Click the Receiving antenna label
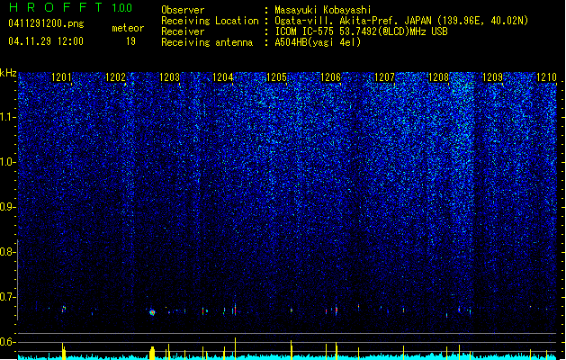 [x=207, y=42]
